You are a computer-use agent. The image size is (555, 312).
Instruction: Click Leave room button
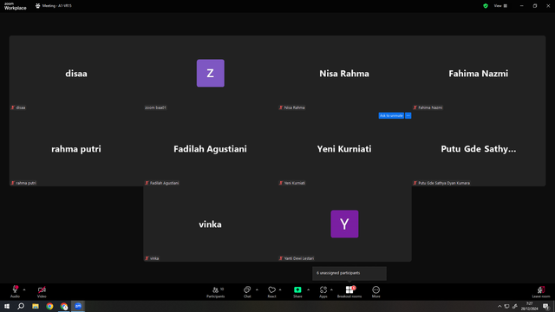click(541, 292)
